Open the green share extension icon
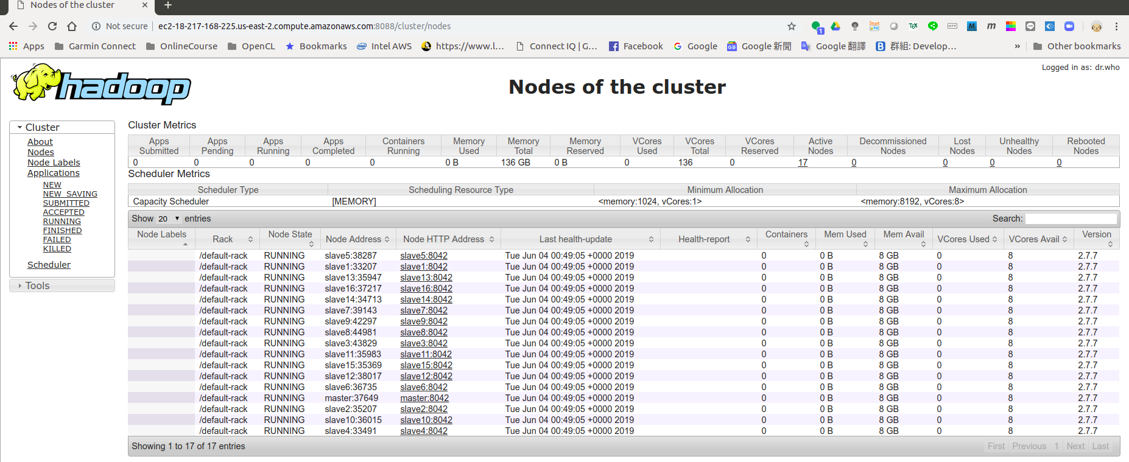The width and height of the screenshot is (1129, 462). 933,26
